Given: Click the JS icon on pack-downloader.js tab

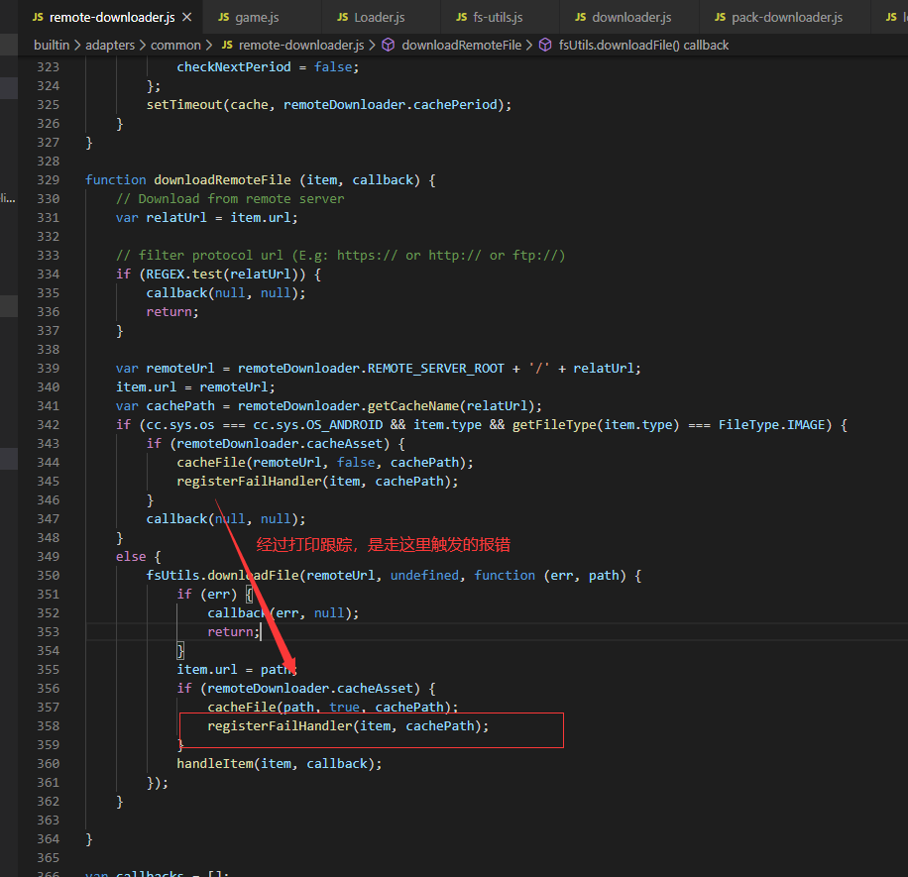Looking at the screenshot, I should click(x=721, y=18).
